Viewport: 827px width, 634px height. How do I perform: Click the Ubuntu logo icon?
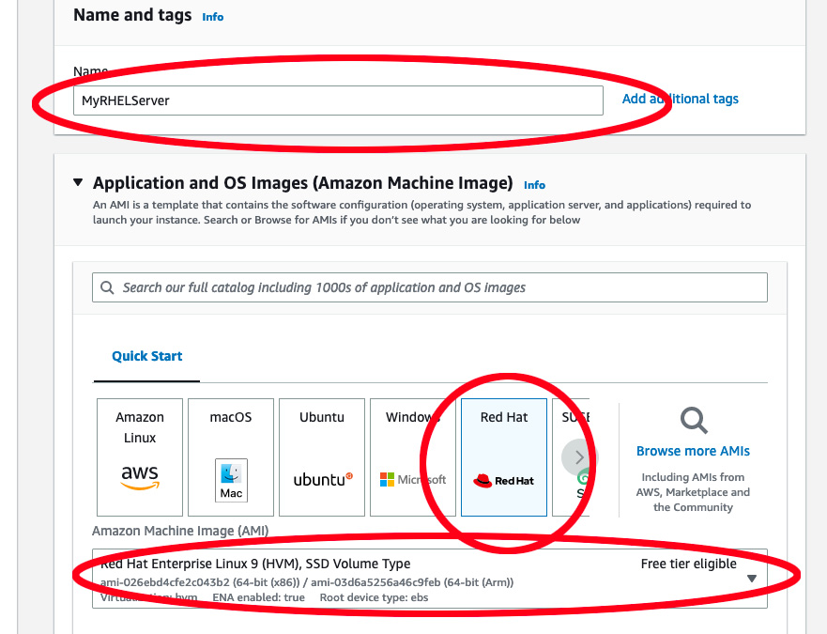point(322,479)
